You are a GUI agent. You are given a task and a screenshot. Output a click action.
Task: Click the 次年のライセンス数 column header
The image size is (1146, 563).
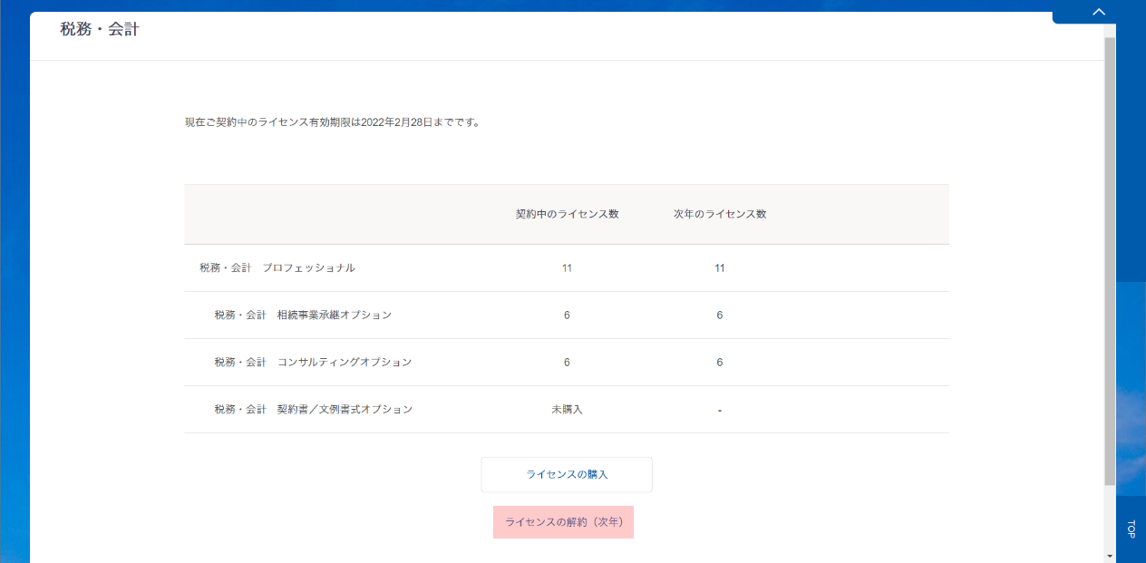pos(719,215)
